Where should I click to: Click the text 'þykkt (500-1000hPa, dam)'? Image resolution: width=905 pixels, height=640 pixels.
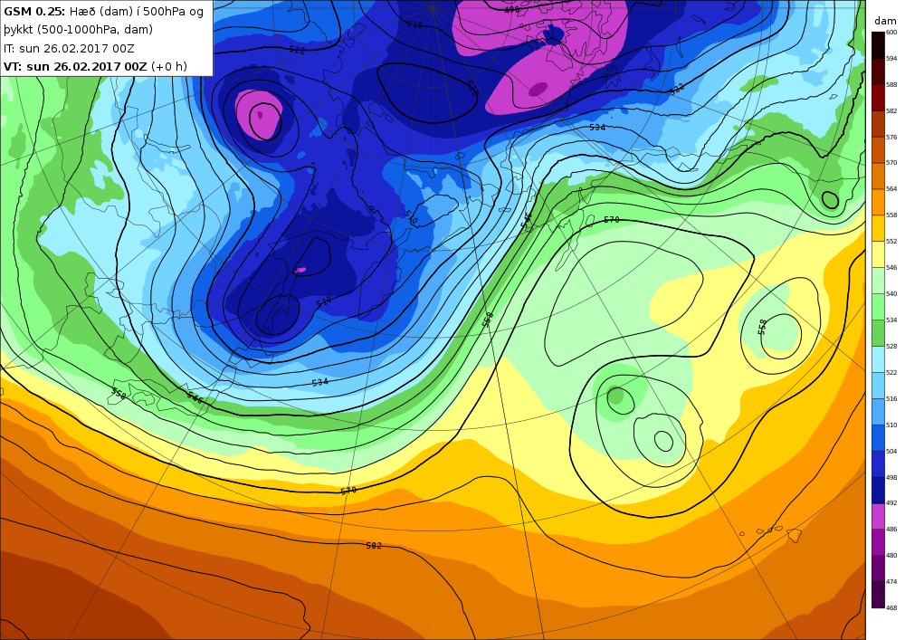[x=79, y=30]
